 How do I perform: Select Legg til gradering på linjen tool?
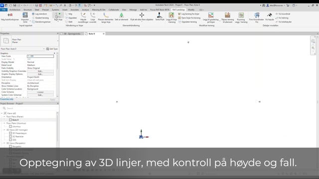211,17
